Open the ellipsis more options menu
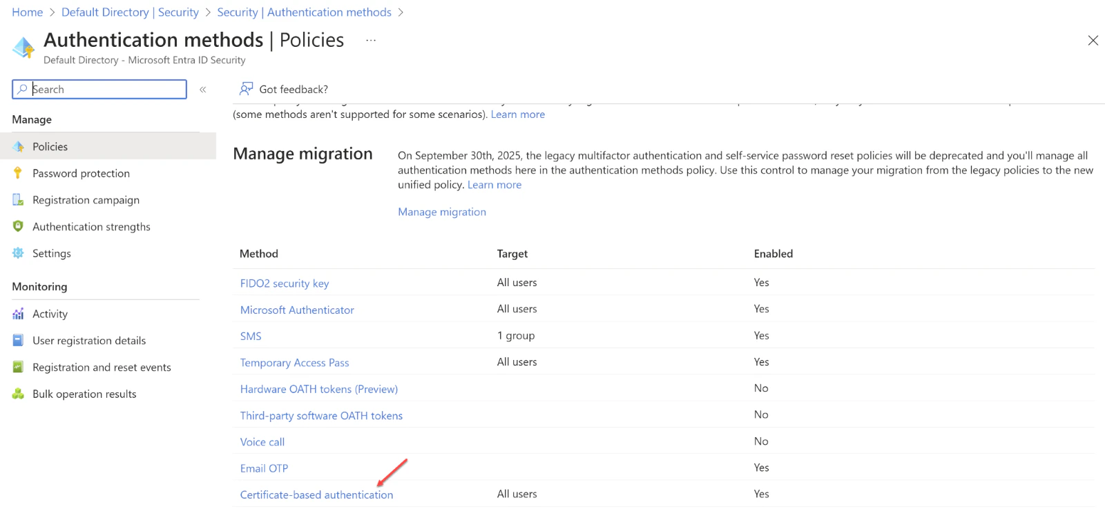1105x511 pixels. pos(371,40)
